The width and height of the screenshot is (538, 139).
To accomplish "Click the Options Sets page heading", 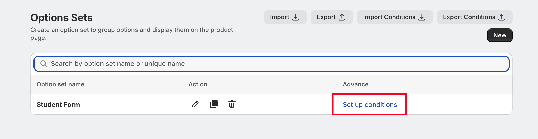I will (x=61, y=18).
